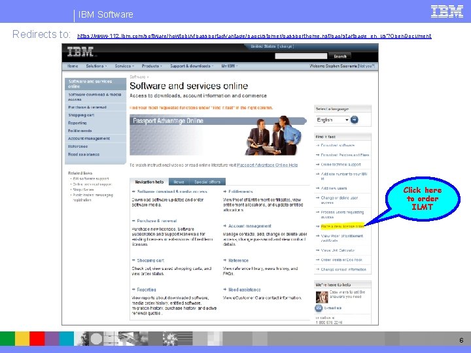Go to Home in the navigation bar
This screenshot has height=353, width=471.
click(73, 66)
